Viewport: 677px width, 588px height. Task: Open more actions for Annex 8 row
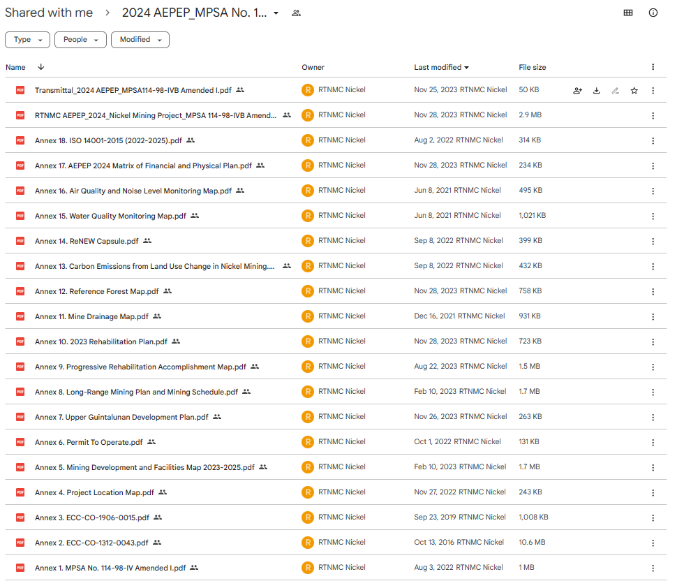(x=653, y=392)
